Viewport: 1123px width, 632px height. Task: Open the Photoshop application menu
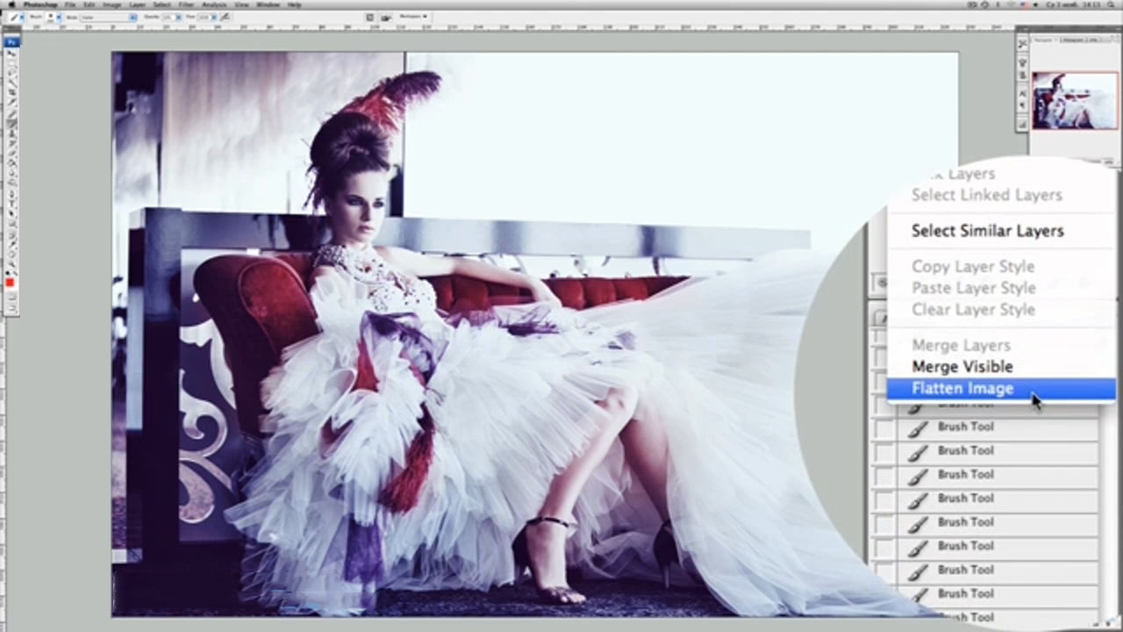[x=39, y=5]
